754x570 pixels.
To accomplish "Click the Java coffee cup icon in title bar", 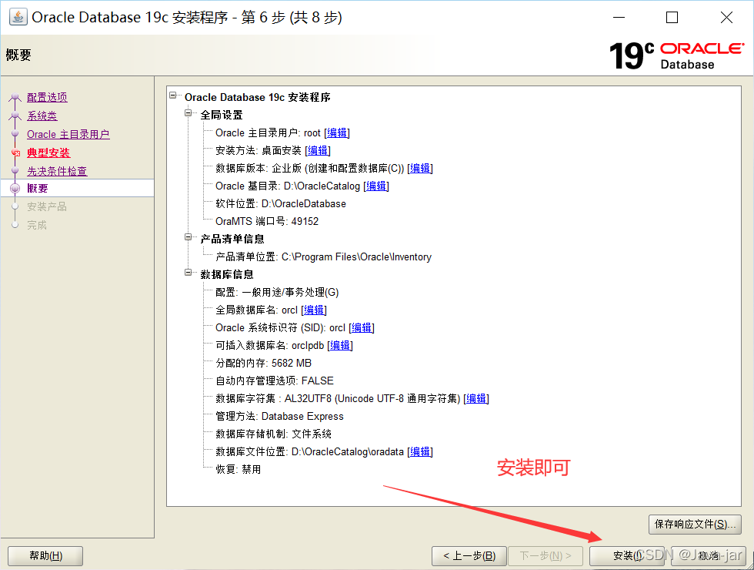I will tap(17, 16).
